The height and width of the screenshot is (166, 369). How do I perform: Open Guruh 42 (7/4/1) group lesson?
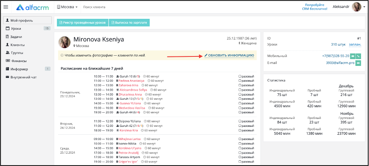(x=131, y=126)
